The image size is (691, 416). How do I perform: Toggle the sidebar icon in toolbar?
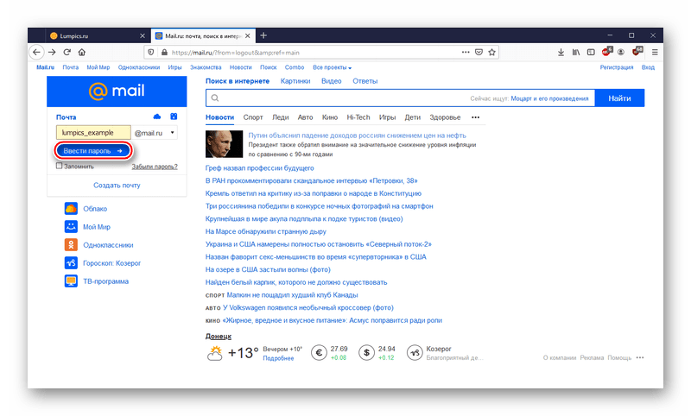click(x=591, y=53)
